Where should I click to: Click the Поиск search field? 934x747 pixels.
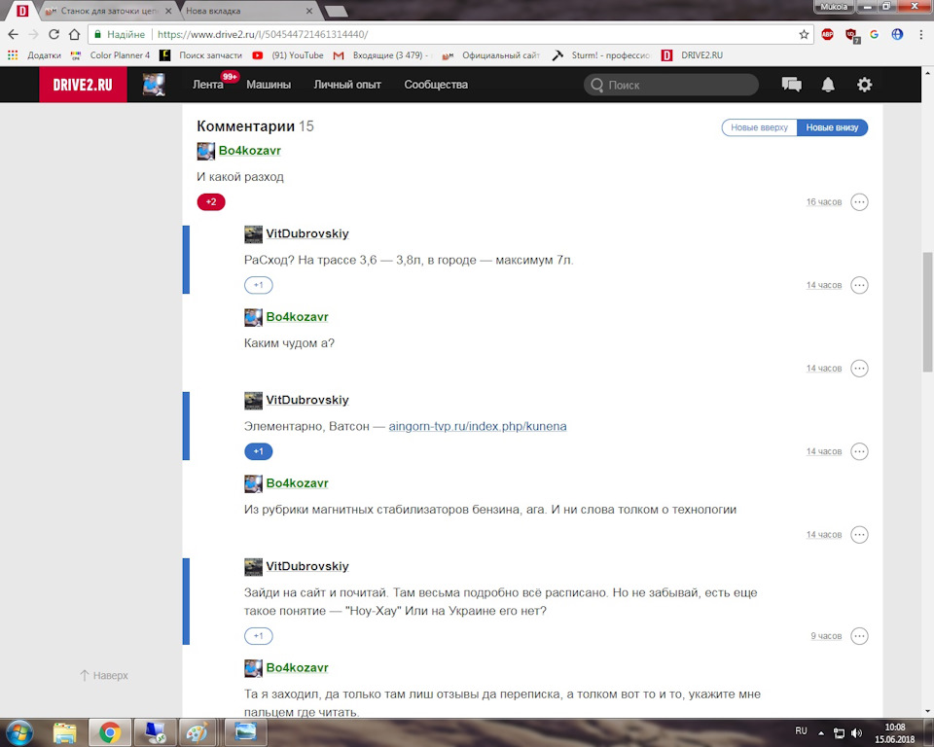pyautogui.click(x=671, y=85)
